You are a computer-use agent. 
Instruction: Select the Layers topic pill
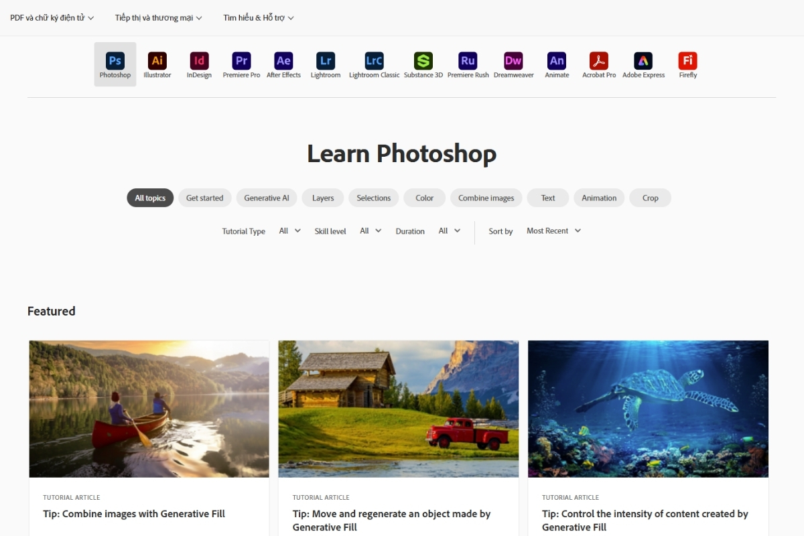pos(323,198)
